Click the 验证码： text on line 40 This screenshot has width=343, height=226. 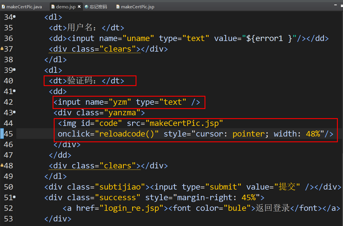82,81
